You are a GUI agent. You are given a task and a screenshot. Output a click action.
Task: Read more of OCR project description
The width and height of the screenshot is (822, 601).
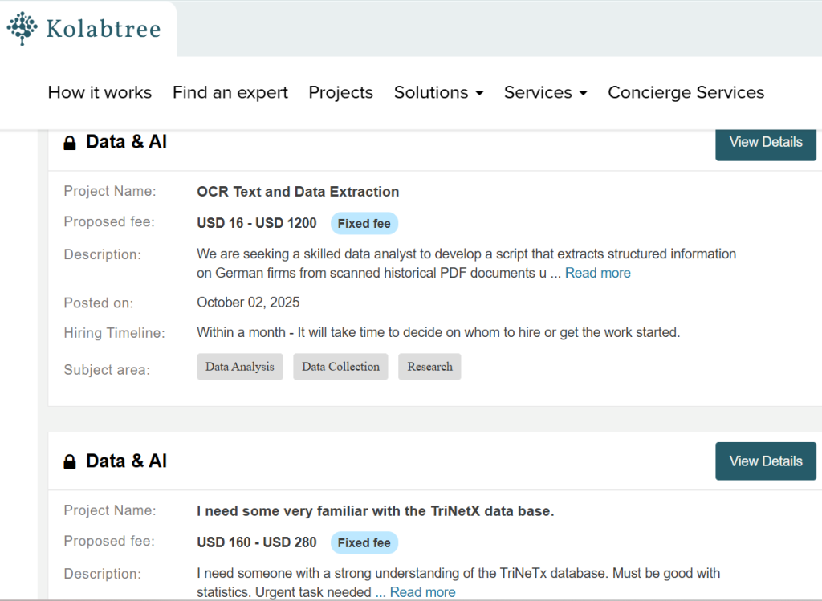click(x=597, y=274)
